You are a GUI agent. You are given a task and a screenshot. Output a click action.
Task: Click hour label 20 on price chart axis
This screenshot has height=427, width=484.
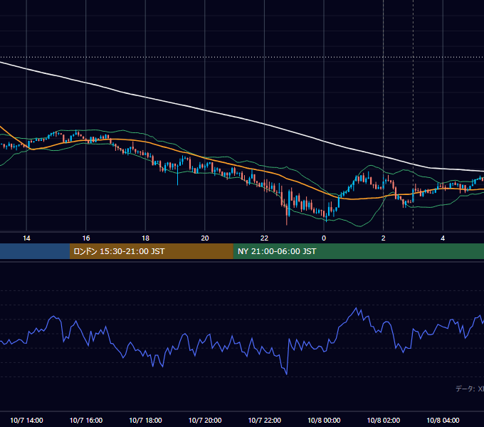point(205,238)
